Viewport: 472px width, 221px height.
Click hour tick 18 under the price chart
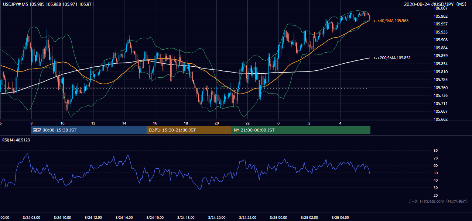[186, 123]
